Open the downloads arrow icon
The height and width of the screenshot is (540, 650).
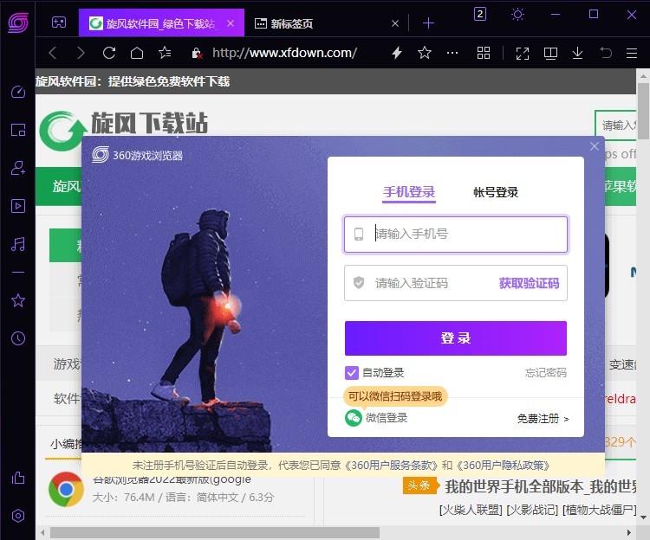point(577,53)
